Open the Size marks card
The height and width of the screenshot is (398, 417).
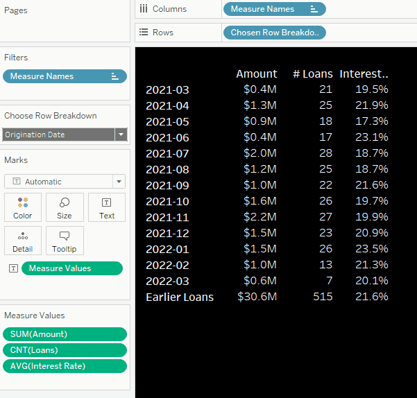pos(65,207)
